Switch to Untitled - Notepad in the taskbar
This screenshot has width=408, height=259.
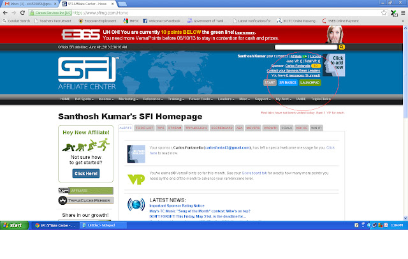pyautogui.click(x=103, y=225)
